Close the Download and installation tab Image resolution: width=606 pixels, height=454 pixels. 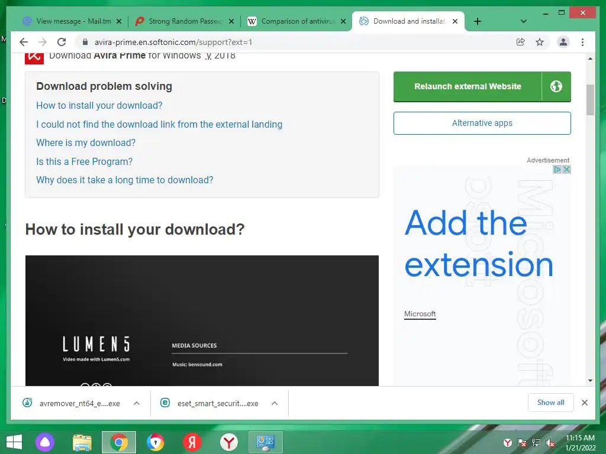coord(455,21)
